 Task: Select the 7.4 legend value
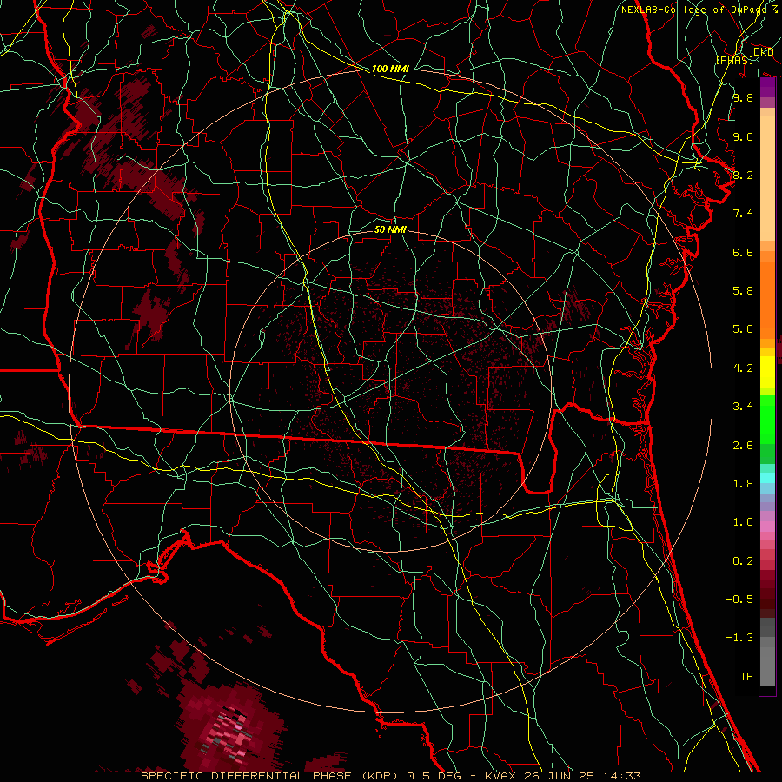pyautogui.click(x=743, y=214)
